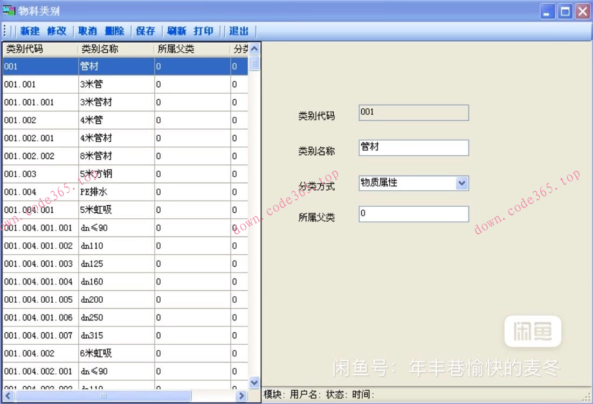Click the 类别名称 input field showing 管材
Screen dimensions: 593x404
click(x=412, y=147)
